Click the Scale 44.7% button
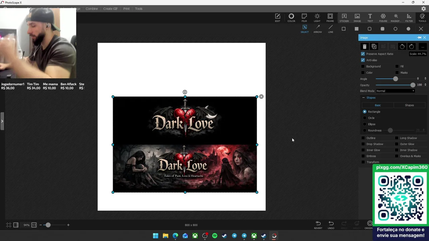 [x=418, y=54]
